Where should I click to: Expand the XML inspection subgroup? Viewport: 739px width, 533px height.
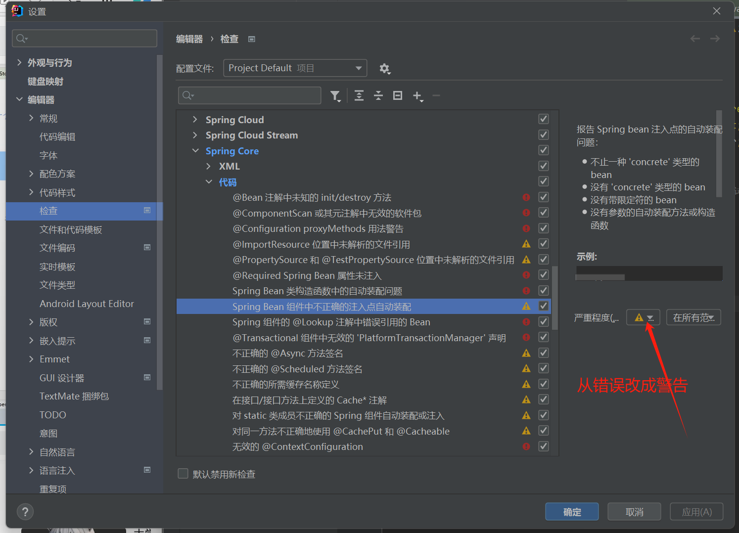[x=208, y=166]
